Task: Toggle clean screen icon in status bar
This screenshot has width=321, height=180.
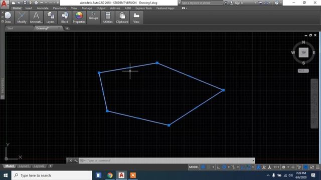Action: click(312, 167)
